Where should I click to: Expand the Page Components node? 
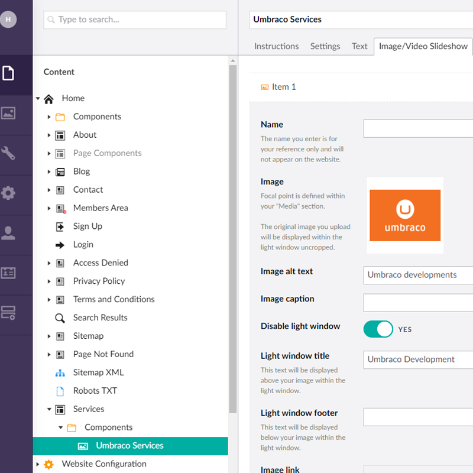(49, 154)
